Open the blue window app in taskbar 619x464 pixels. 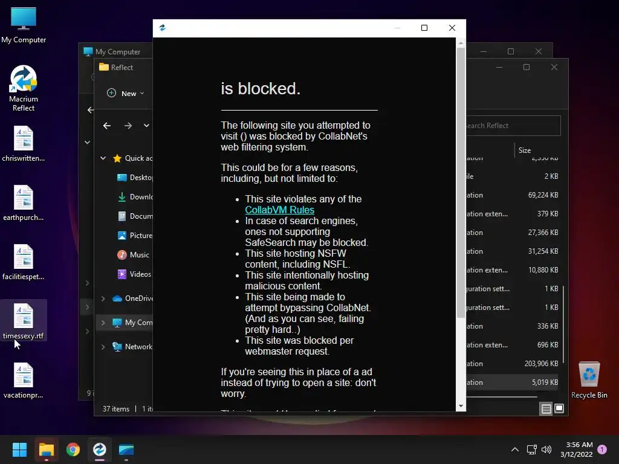pos(126,449)
